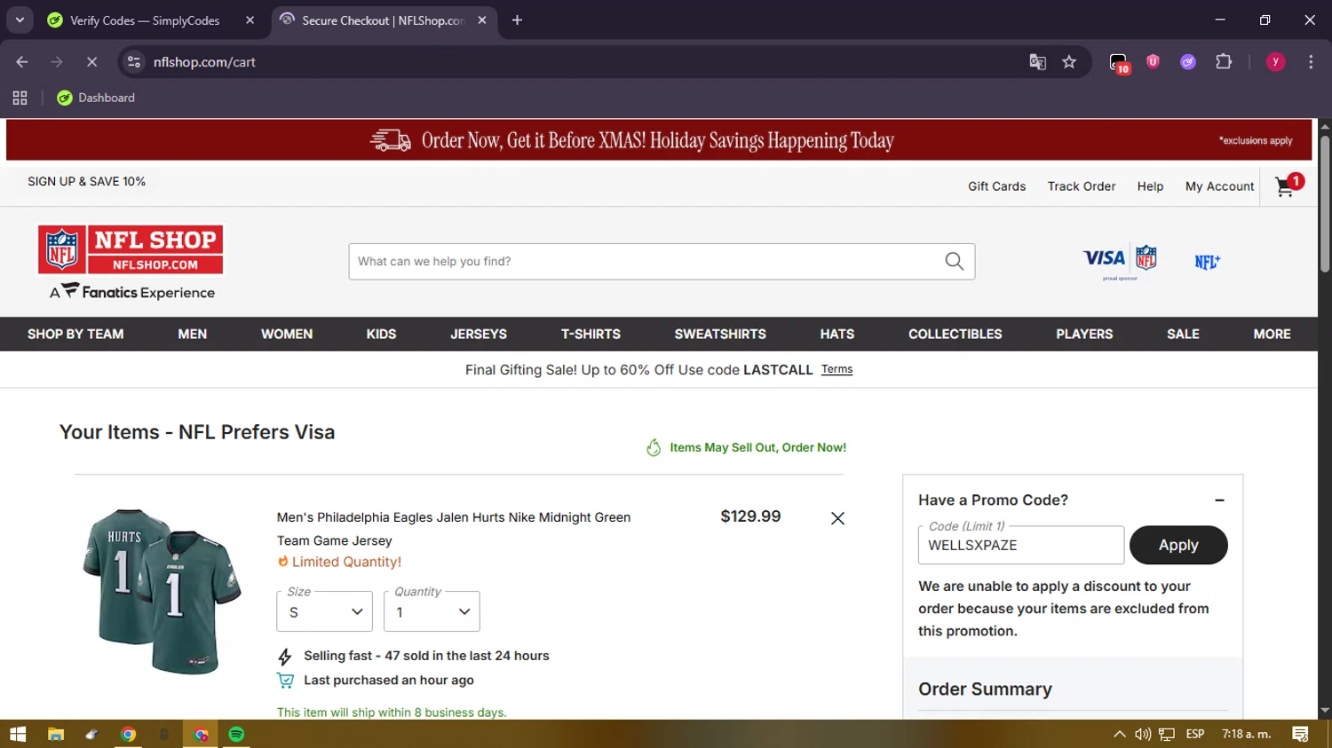Screen dimensions: 1332x748
Task: Open the MEN menu
Action: (x=193, y=334)
